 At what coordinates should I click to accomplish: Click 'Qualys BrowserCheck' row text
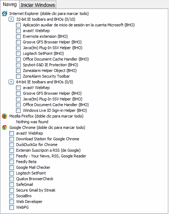(35, 179)
